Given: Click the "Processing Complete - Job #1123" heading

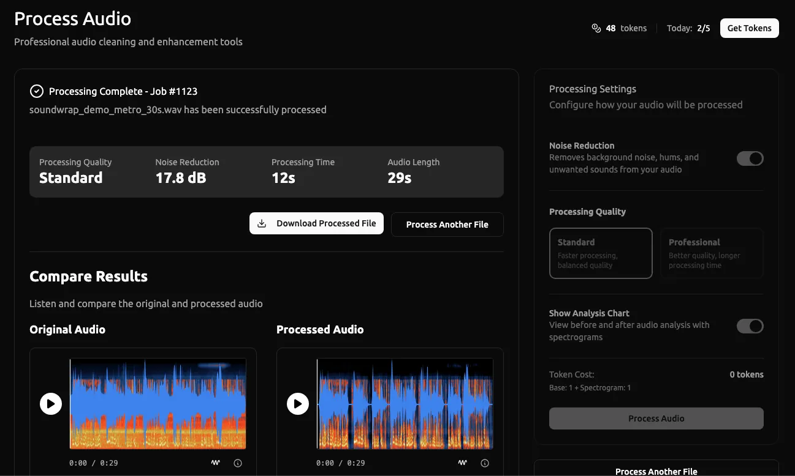Looking at the screenshot, I should pyautogui.click(x=123, y=91).
